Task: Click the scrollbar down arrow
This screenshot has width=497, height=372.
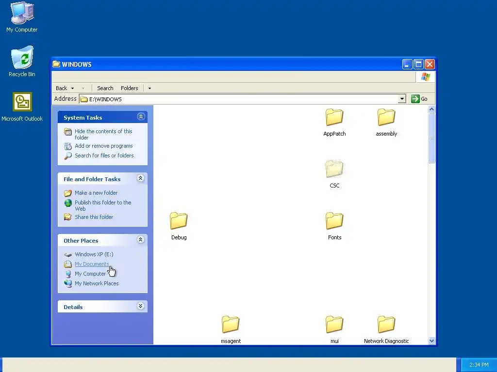Action: tap(431, 341)
